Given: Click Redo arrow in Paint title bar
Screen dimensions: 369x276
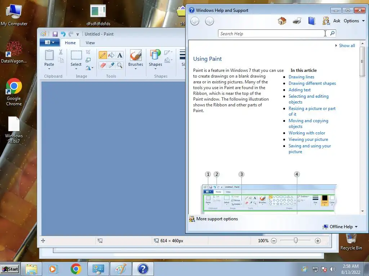Looking at the screenshot, I should (x=71, y=34).
